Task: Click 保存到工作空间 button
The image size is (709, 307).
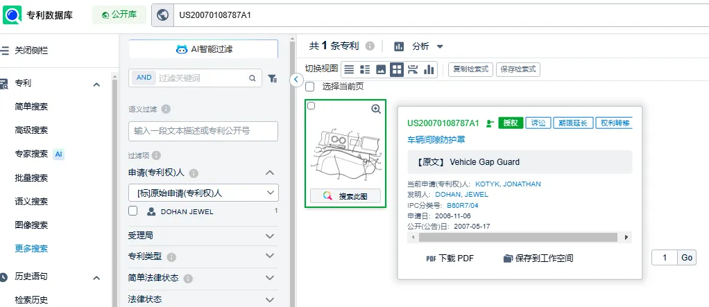Action: click(x=538, y=258)
